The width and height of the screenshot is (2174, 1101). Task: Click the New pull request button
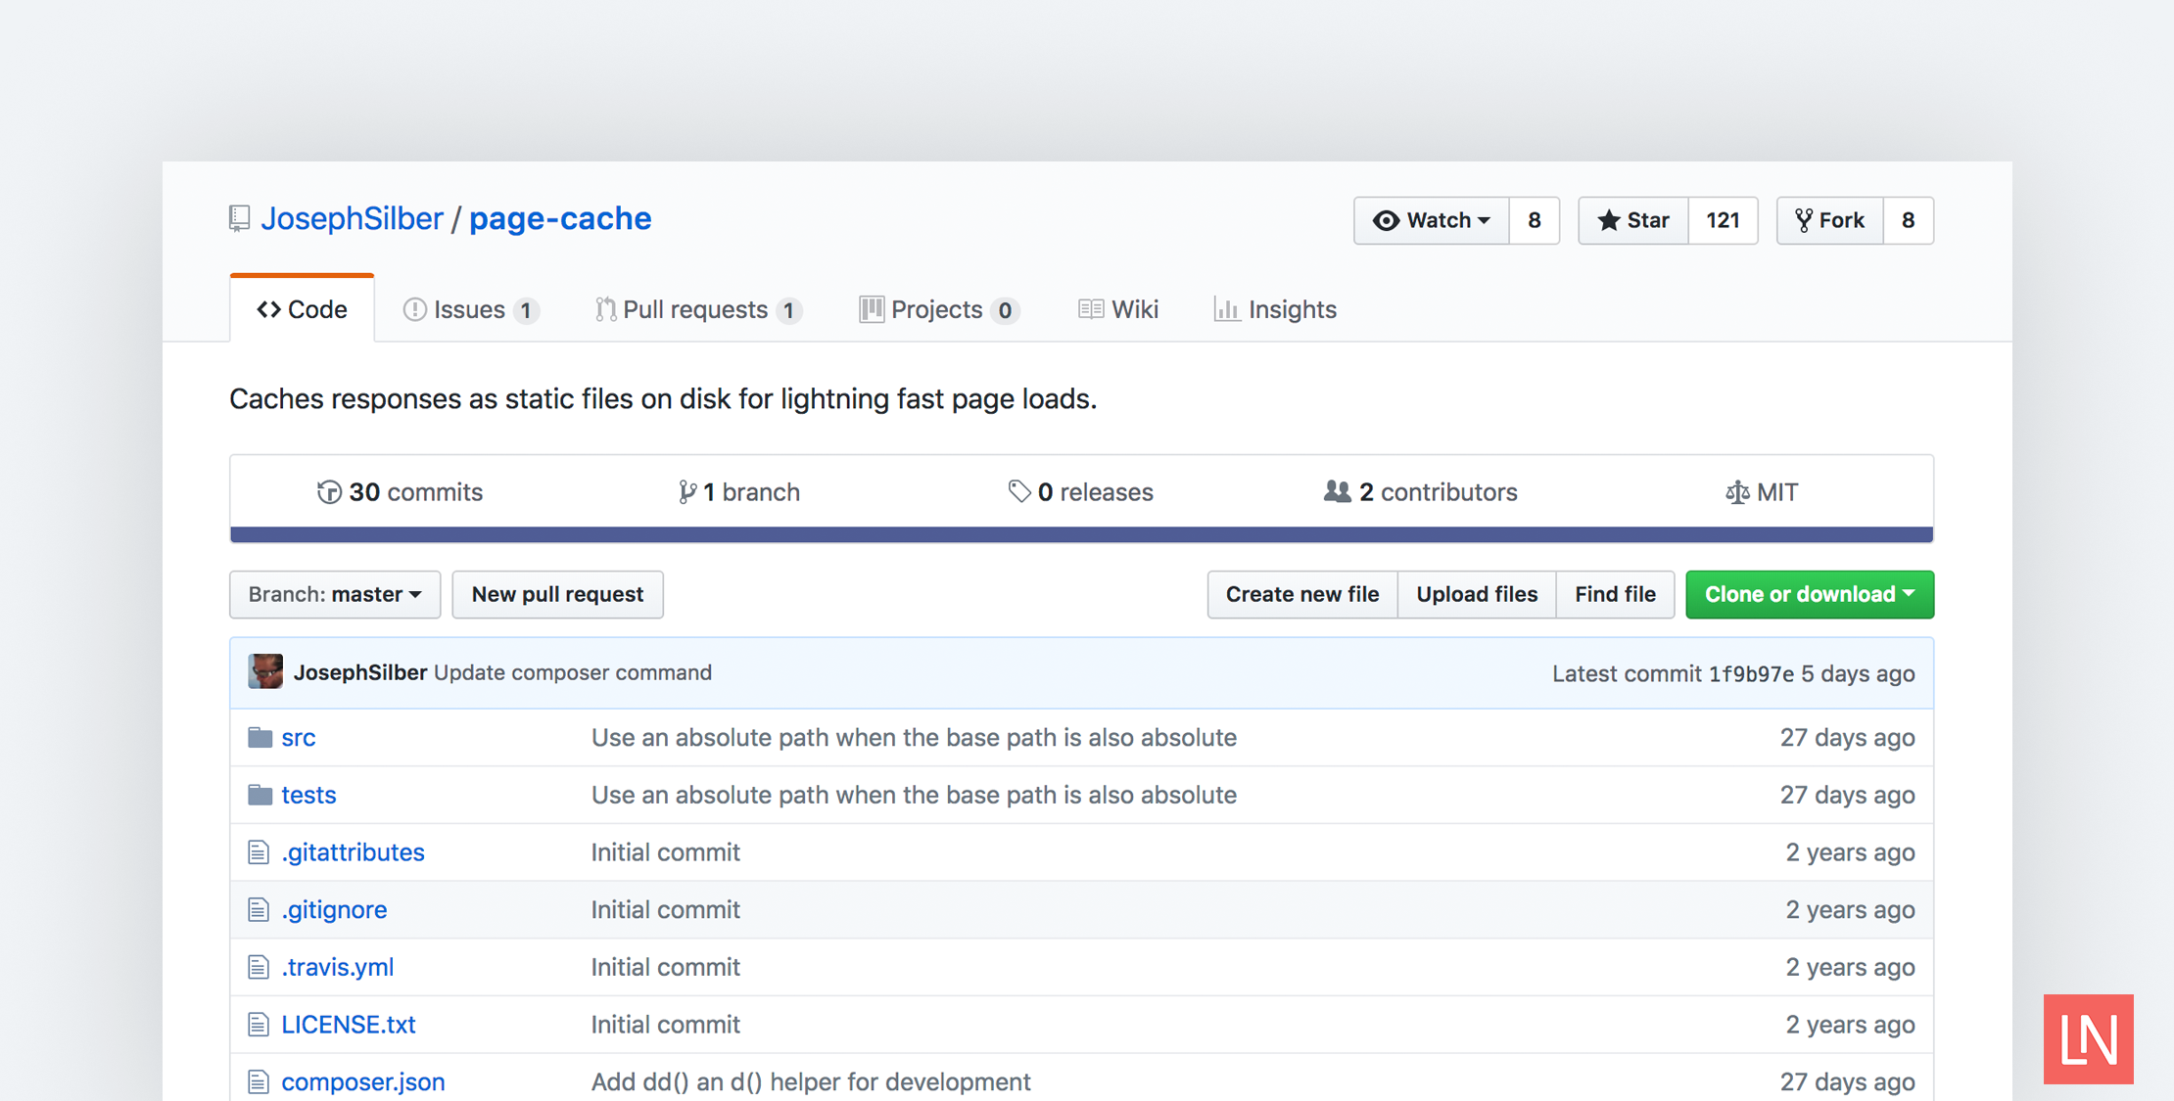click(x=556, y=593)
